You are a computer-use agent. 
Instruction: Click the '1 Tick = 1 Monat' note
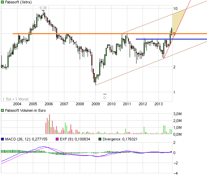coord(15,99)
